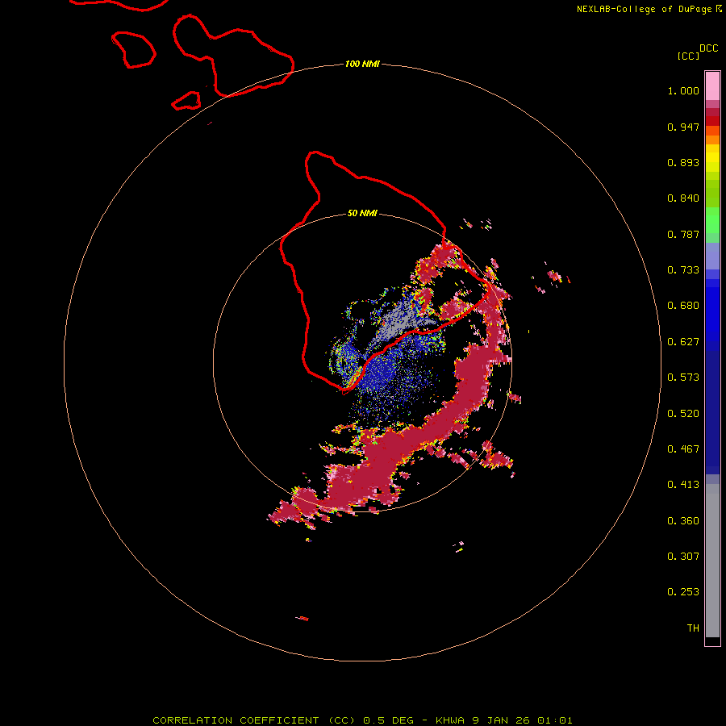Click the gray swatch near 0.307 on color bar
726x726 pixels.
click(x=712, y=561)
